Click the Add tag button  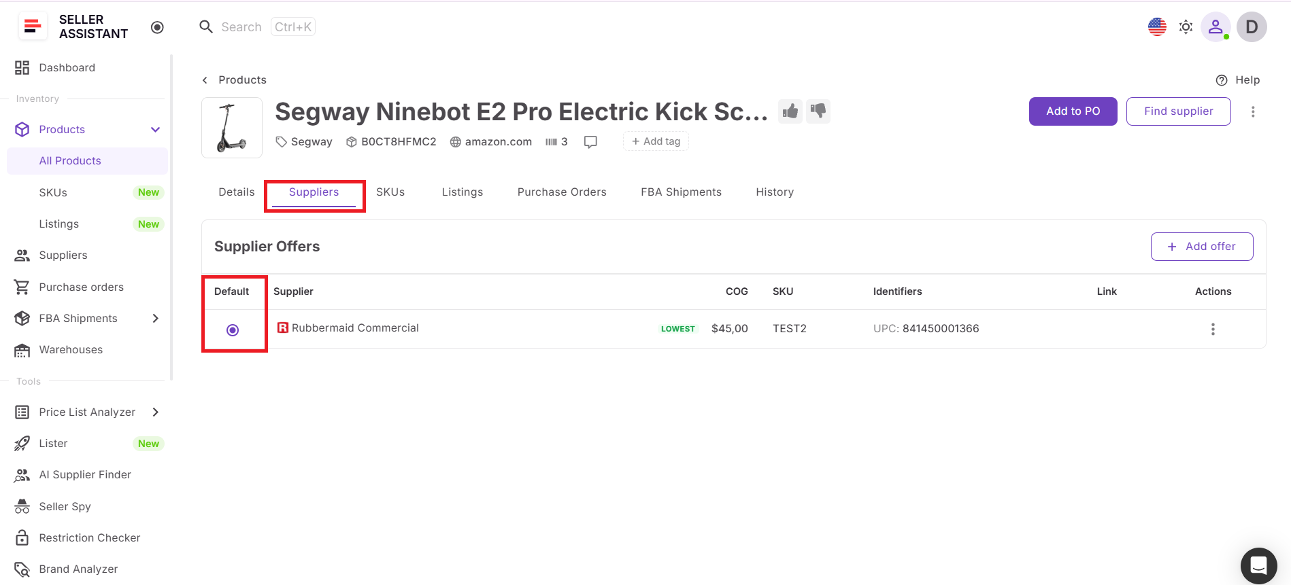click(x=656, y=141)
